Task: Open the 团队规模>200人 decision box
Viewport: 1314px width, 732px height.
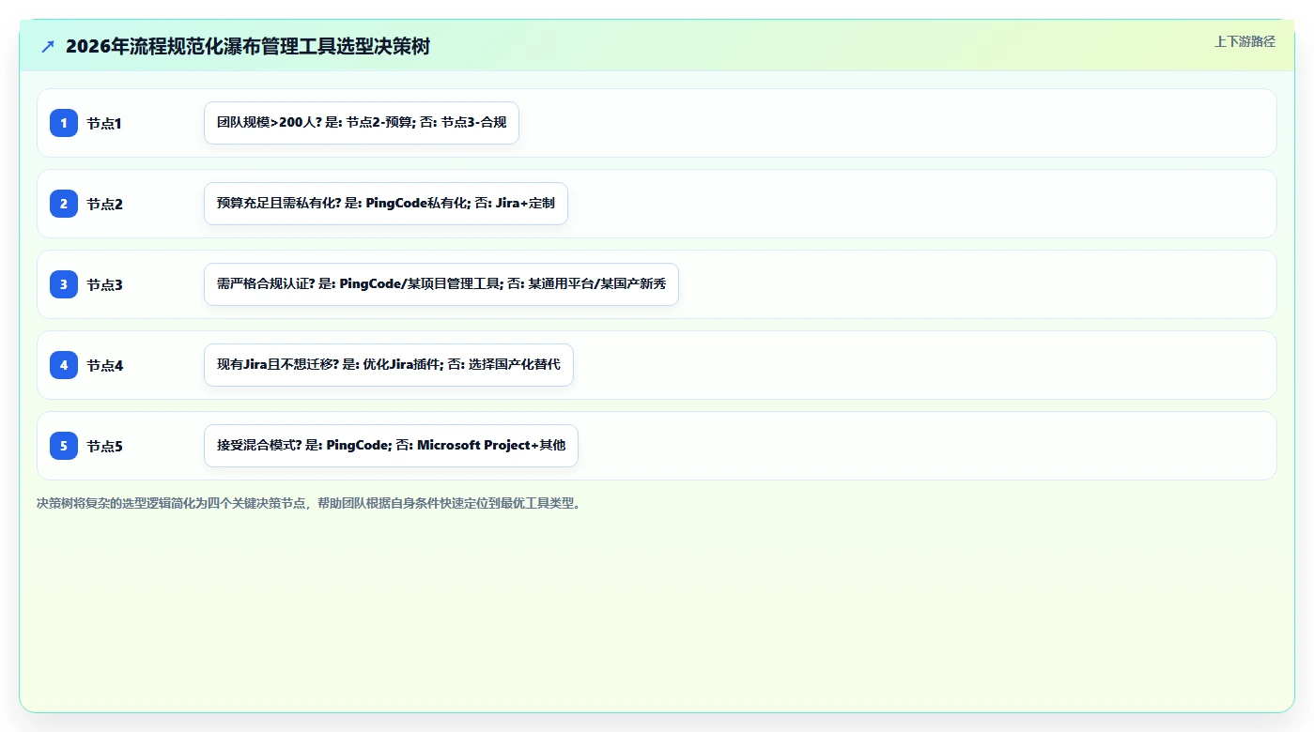Action: point(362,123)
